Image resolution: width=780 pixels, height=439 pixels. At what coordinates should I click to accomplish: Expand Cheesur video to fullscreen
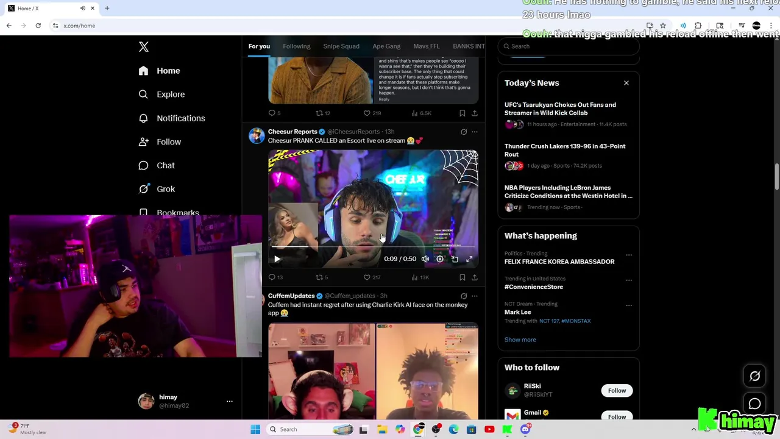469,259
